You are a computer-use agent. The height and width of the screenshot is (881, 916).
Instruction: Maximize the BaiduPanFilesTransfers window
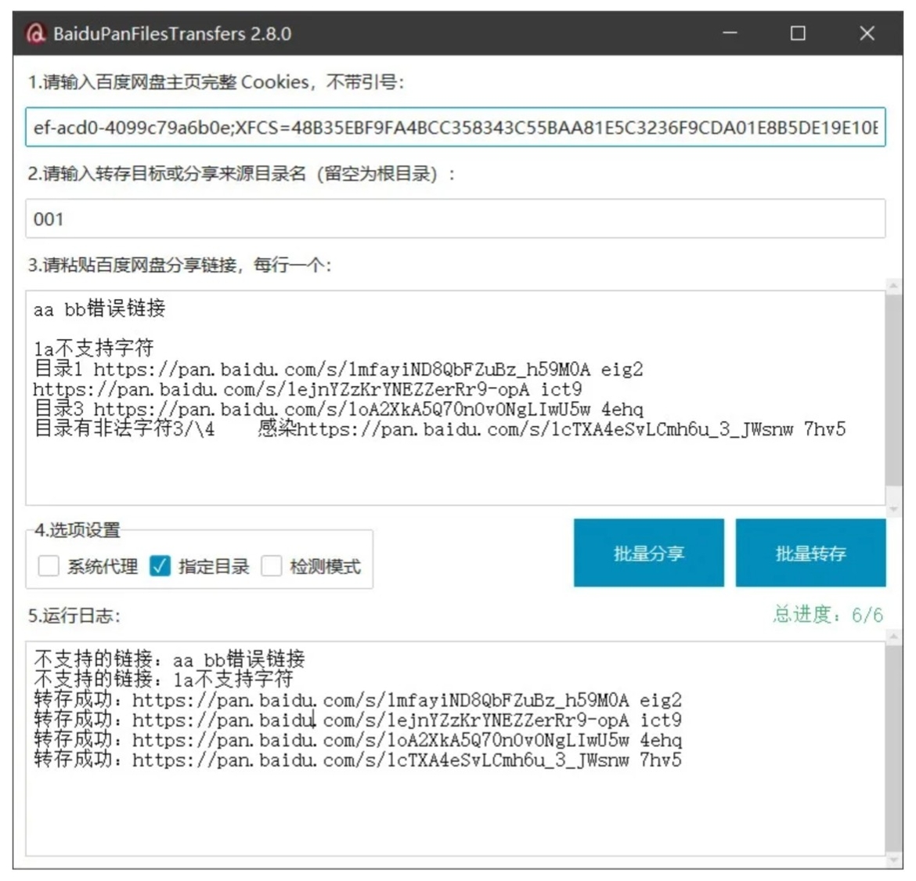tap(798, 34)
